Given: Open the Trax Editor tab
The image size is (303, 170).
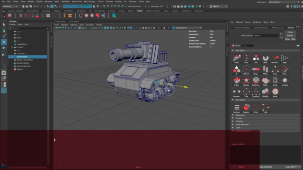Looking at the screenshot, I should point(74,21).
